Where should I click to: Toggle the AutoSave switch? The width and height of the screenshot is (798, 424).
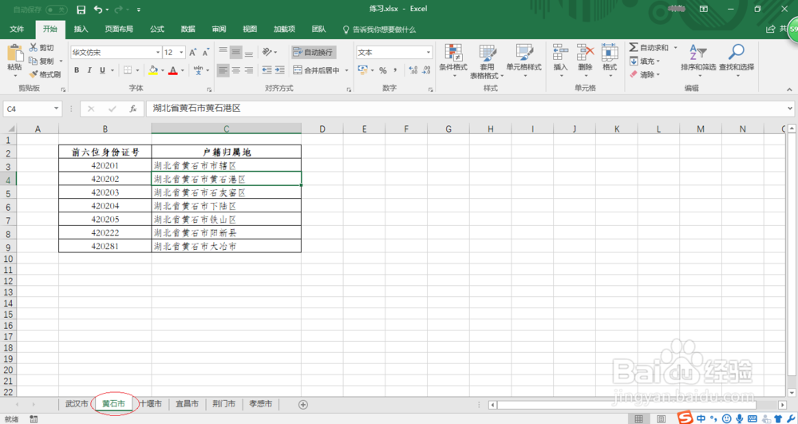pos(57,10)
